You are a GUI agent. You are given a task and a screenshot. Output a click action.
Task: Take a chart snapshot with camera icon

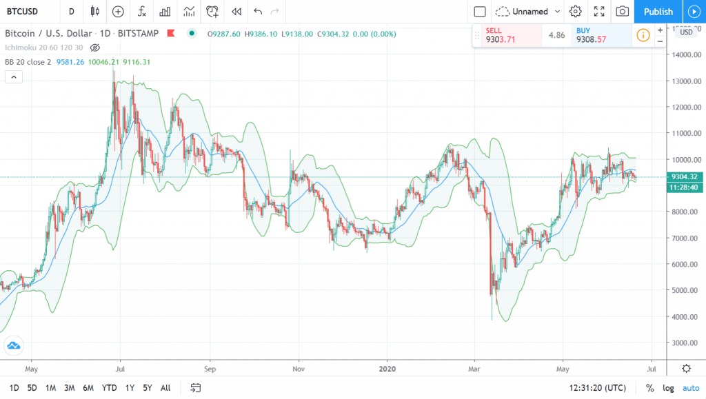click(623, 12)
